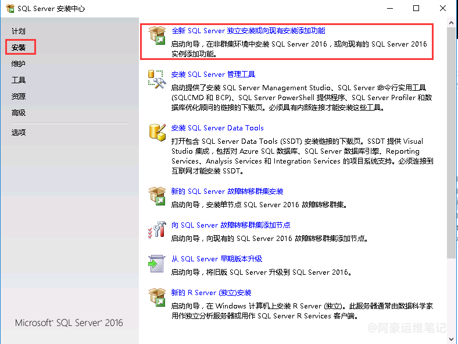Click the SQL Server management tools icon
458x344 pixels.
tap(157, 79)
